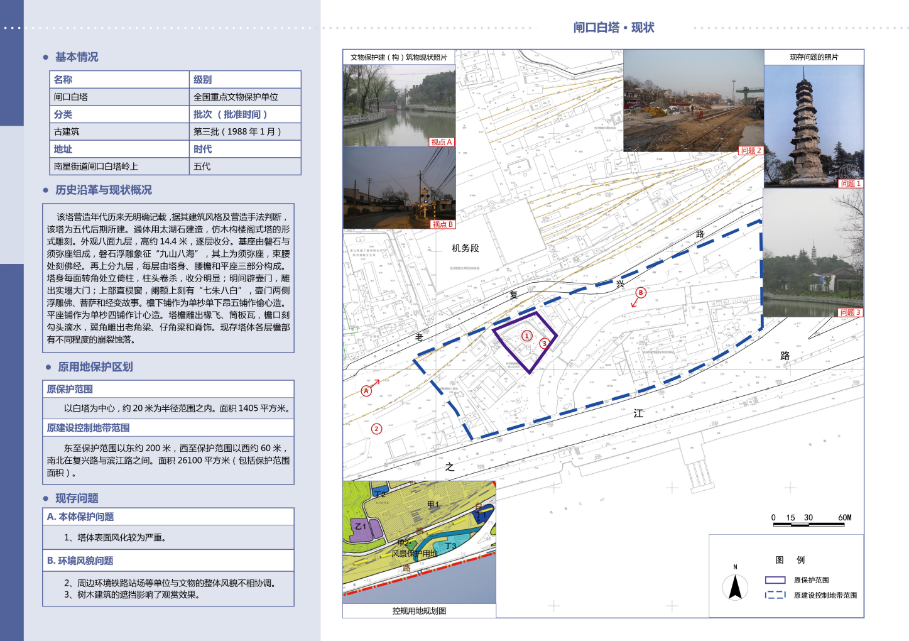
Task: Click the blue dashed rectangle legend symbol
Action: [775, 594]
